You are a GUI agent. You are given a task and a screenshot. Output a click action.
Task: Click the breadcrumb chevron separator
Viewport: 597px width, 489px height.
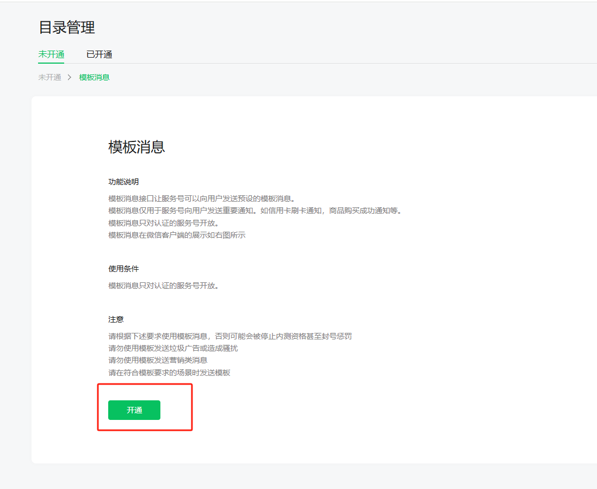(x=70, y=77)
